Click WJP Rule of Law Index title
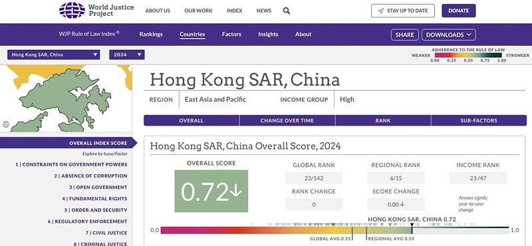Screen dimensions: 532x246 tap(89, 34)
